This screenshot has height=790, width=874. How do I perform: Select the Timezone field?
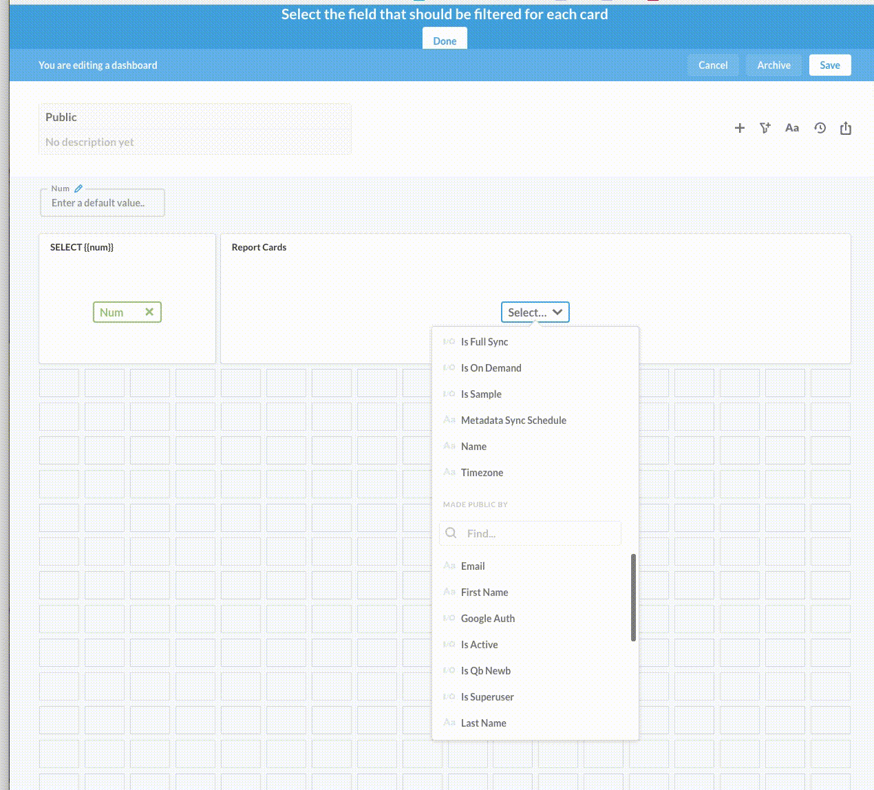pos(482,473)
